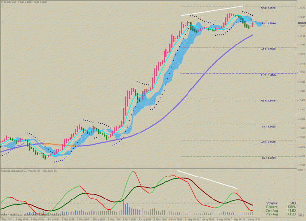Click the THV Basic Trix indicator label
This screenshot has width=306, height=221.
49,171
